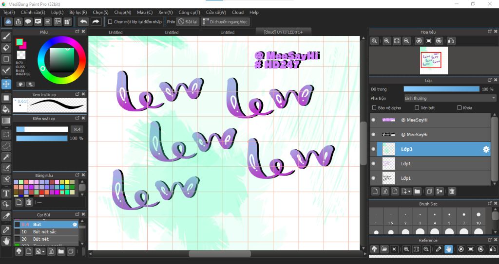499x264 pixels.
Task: Open file folder icon in Reference panel
Action: coord(384,249)
